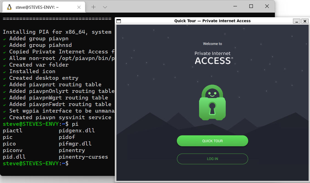Viewport: 310px width, 183px height.
Task: Click the 'Welcome to' text
Action: 212,44
